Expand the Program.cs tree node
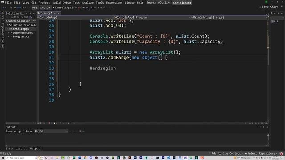The image size is (285, 160). 9,36
